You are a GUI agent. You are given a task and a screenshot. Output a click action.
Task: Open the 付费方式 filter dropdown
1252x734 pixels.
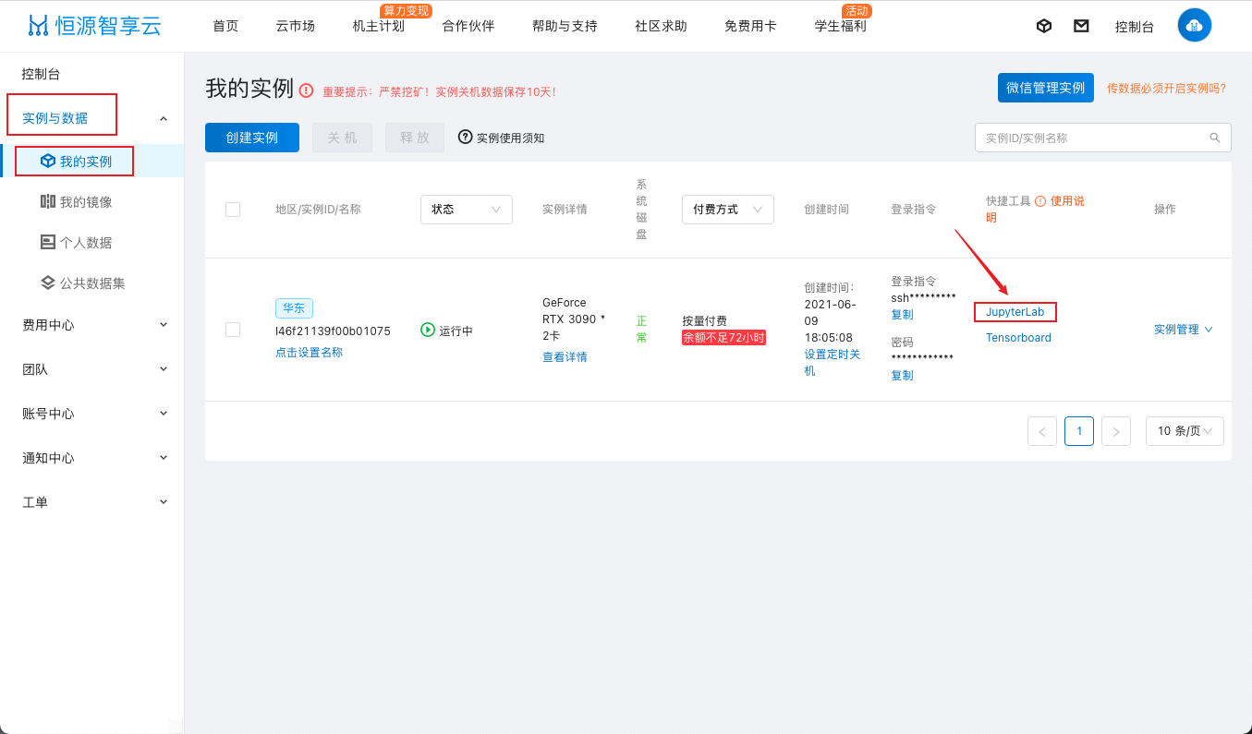point(728,210)
